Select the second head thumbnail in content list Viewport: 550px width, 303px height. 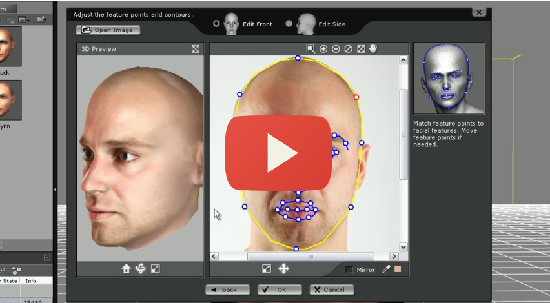point(10,100)
